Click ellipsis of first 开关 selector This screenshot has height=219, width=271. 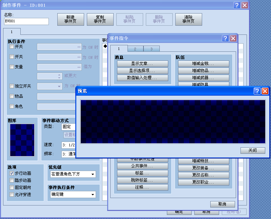click(x=79, y=47)
